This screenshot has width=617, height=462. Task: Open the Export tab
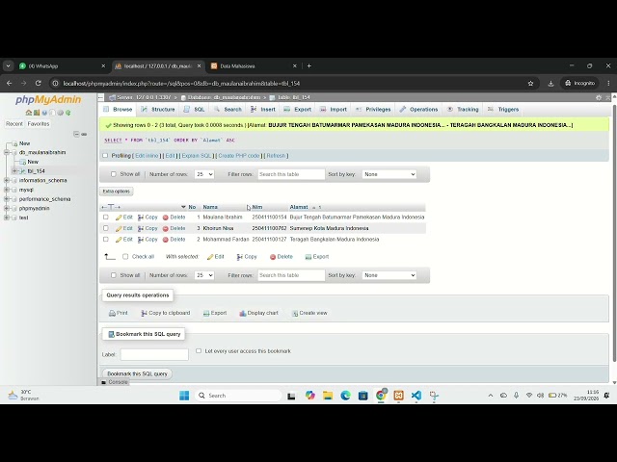(298, 109)
